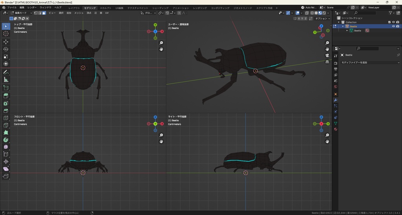Open the Object Data green triangle tab
Viewport: 402px width, 215px height.
coord(335,123)
